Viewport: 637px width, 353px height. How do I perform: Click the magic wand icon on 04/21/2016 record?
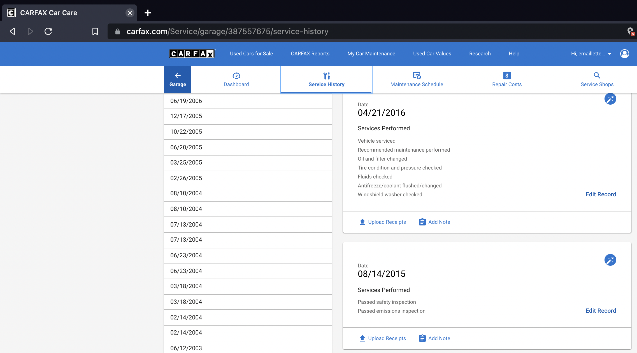click(x=610, y=99)
